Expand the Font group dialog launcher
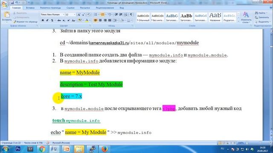The height and width of the screenshot is (153, 273). tap(90, 25)
